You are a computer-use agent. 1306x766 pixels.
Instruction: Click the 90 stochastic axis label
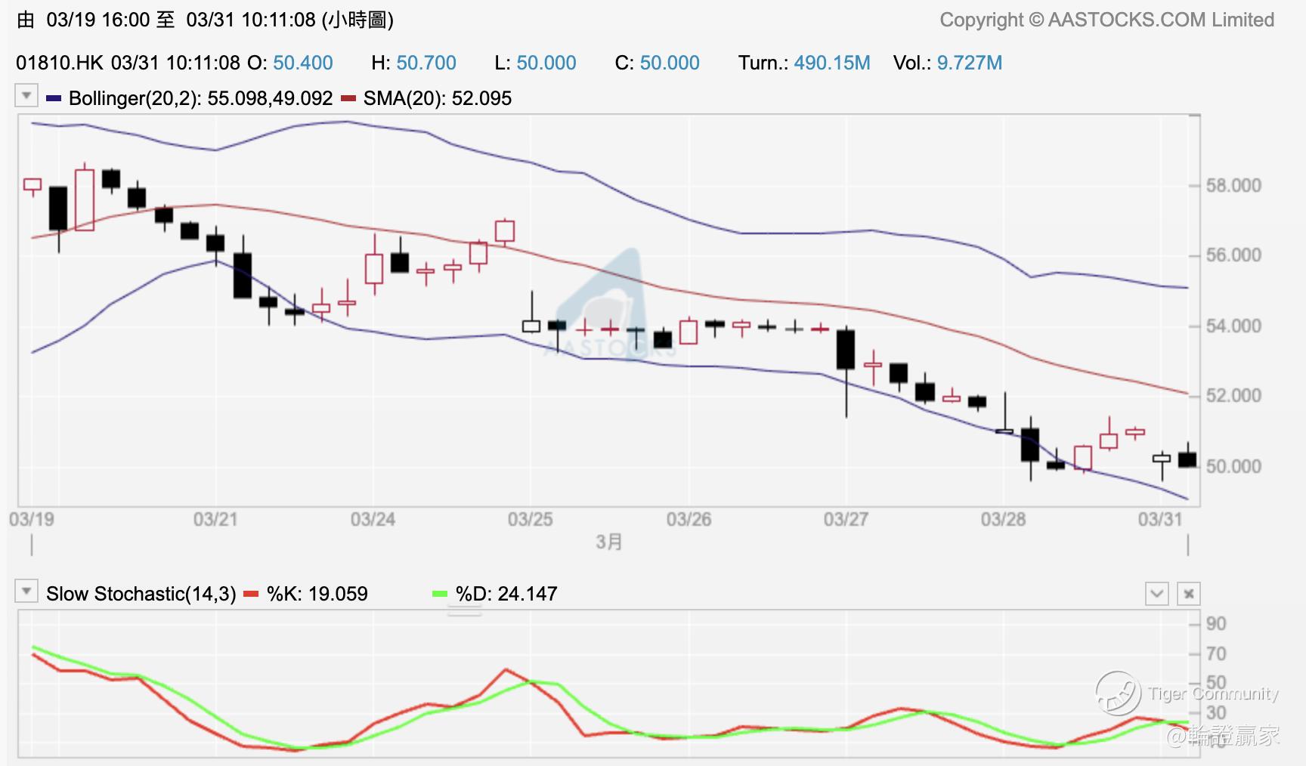point(1216,624)
